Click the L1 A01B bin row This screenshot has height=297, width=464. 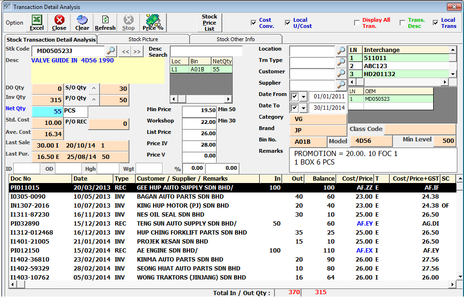click(201, 70)
